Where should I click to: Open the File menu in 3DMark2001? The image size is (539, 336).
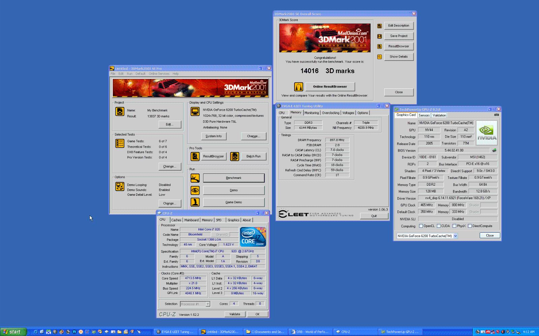(x=113, y=74)
